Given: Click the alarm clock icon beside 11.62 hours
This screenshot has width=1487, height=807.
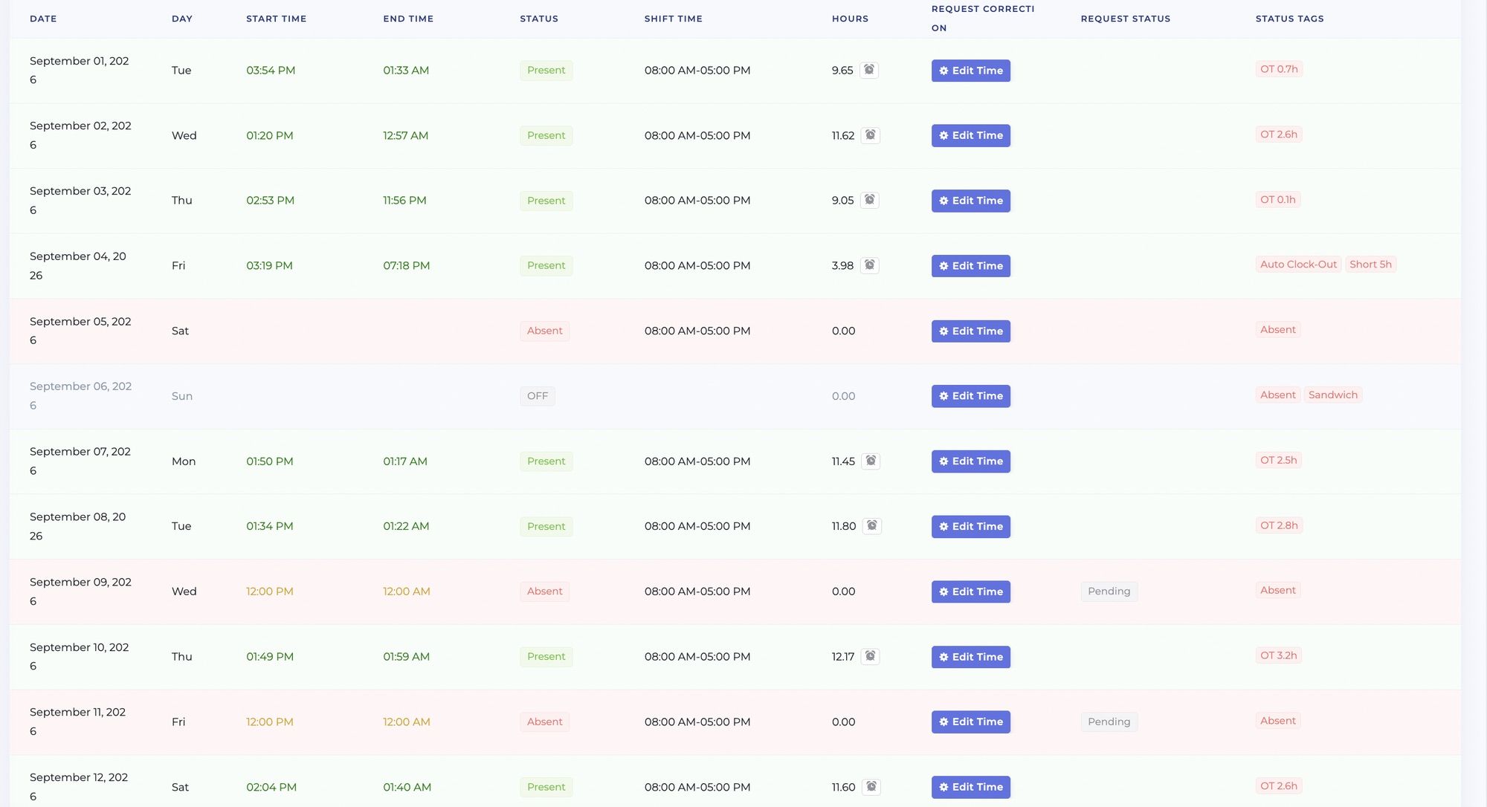Looking at the screenshot, I should tap(870, 135).
